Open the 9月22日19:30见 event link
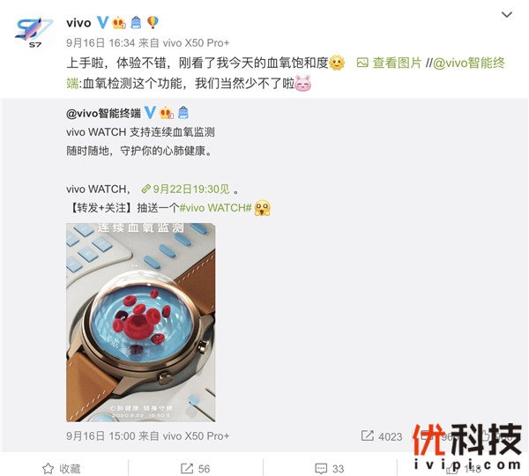The image size is (529, 476). tap(186, 189)
